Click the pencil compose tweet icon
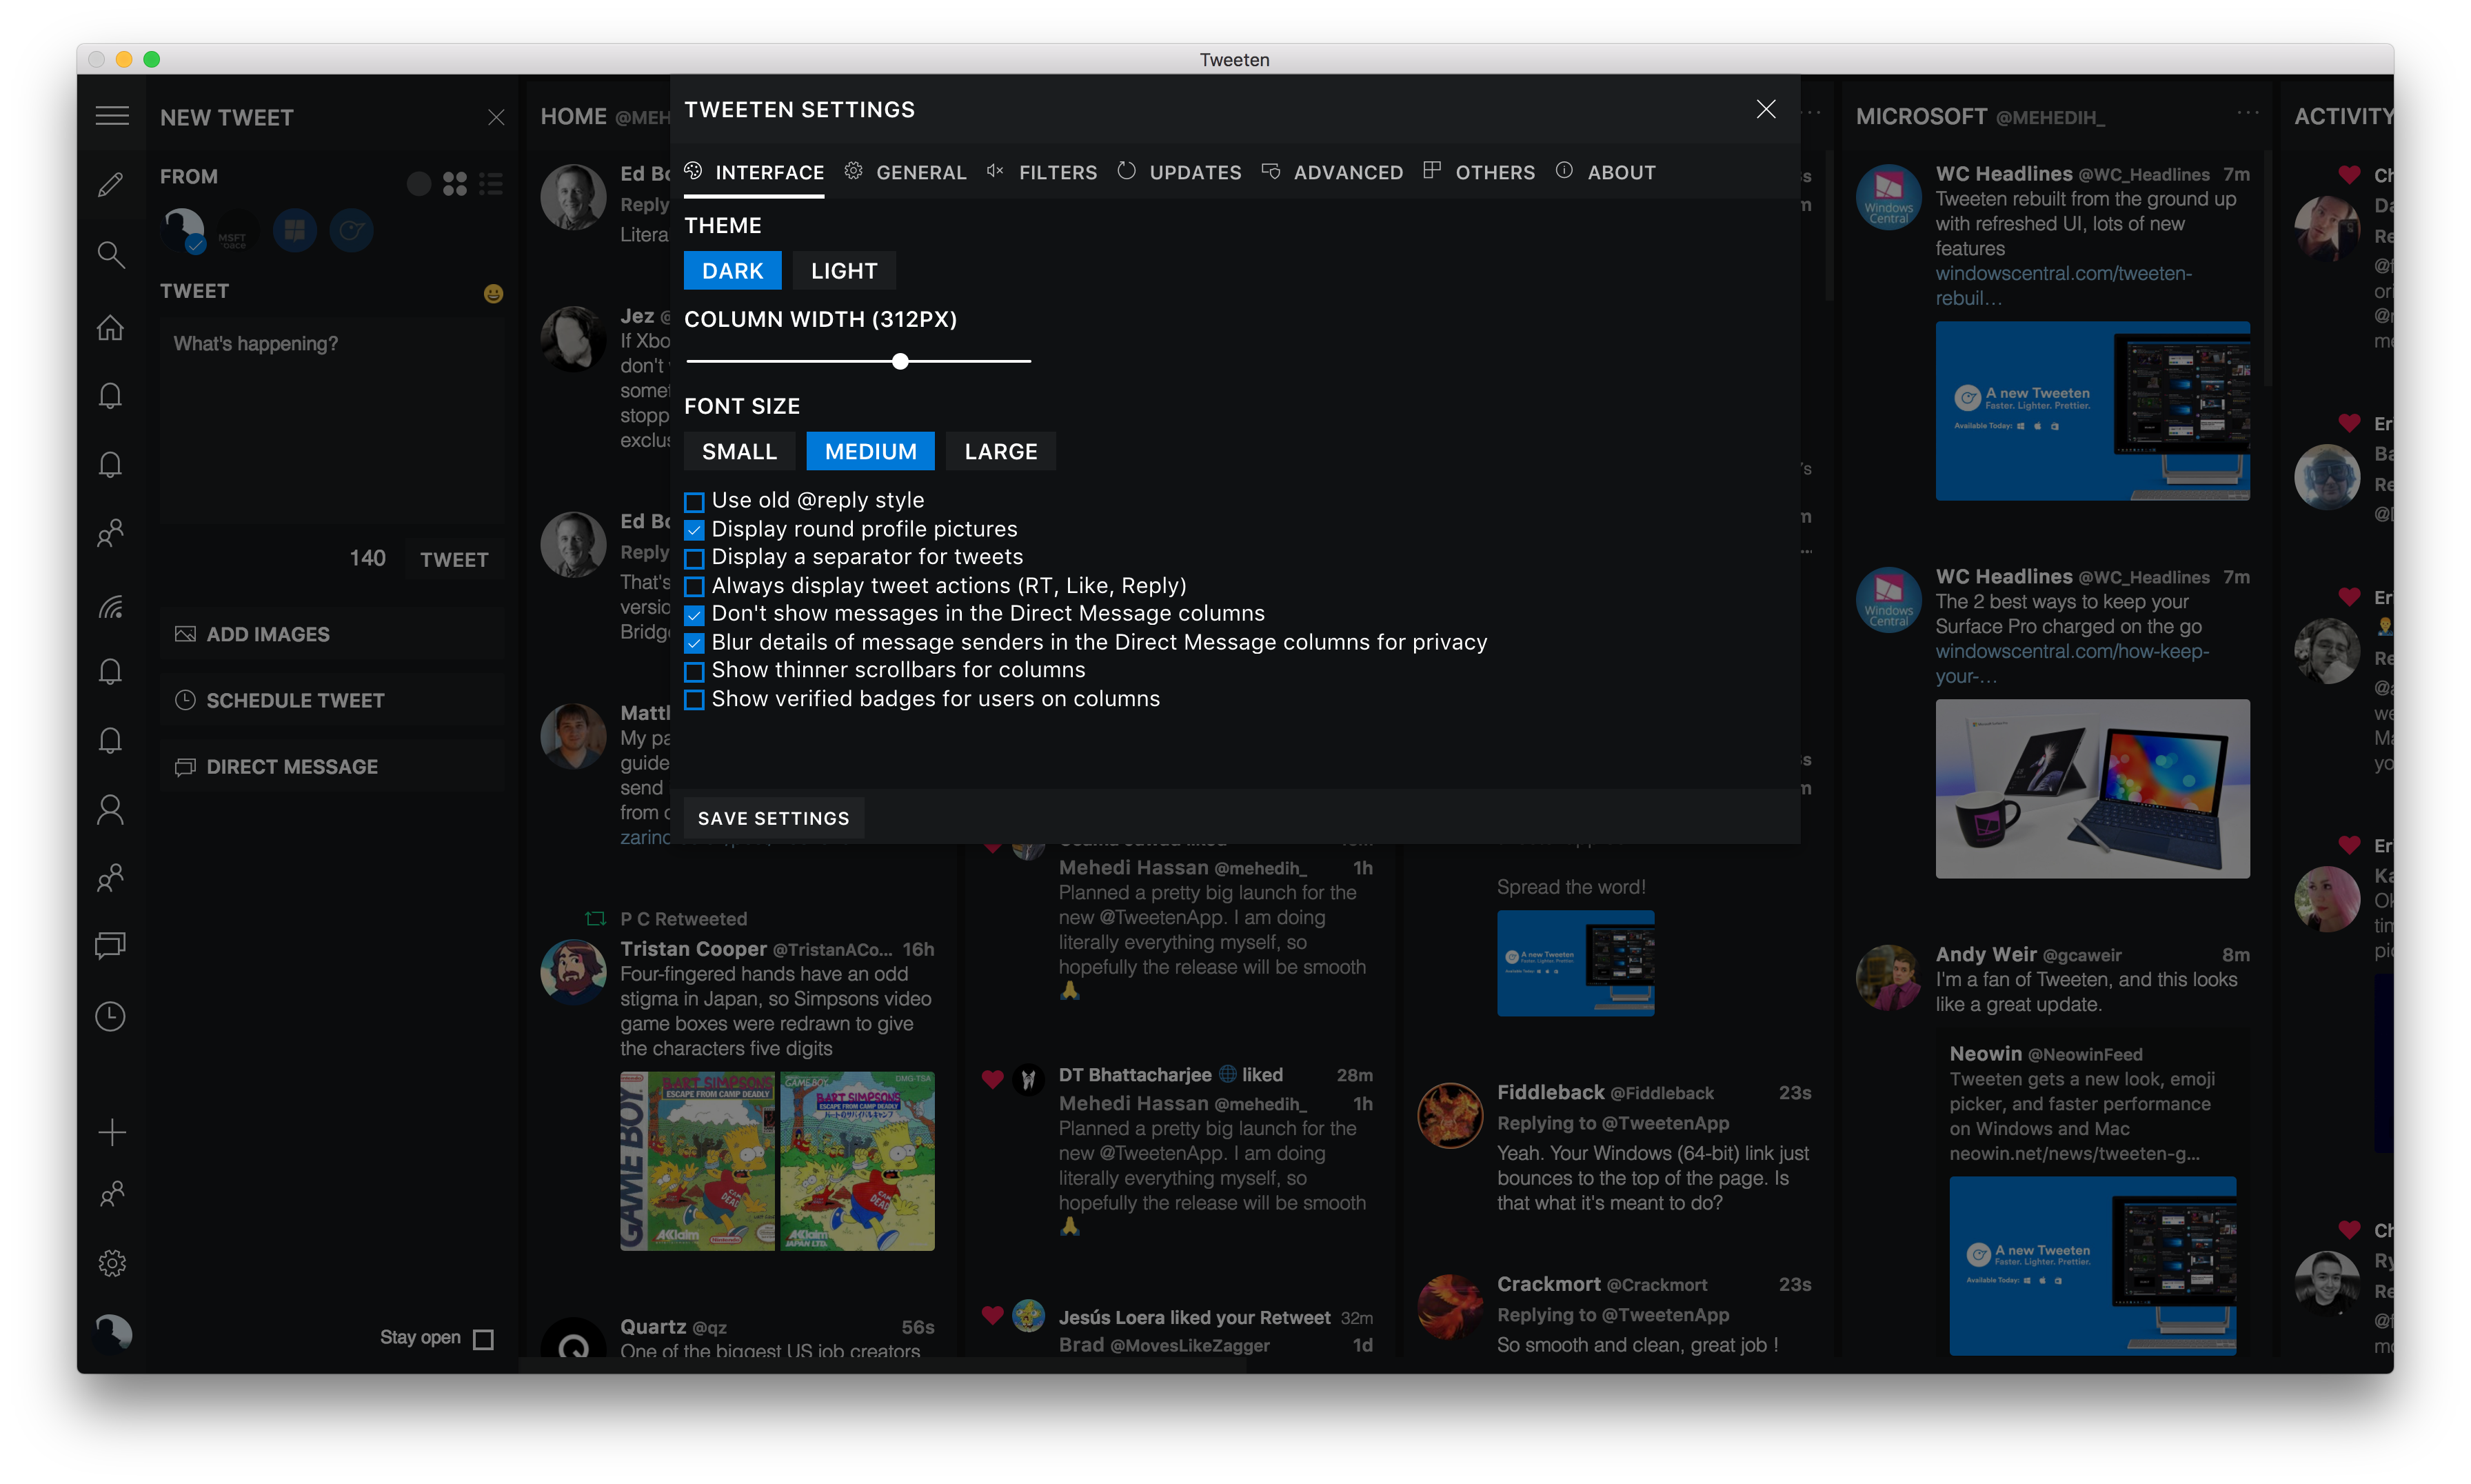Viewport: 2471px width, 1484px height. pos(111,184)
